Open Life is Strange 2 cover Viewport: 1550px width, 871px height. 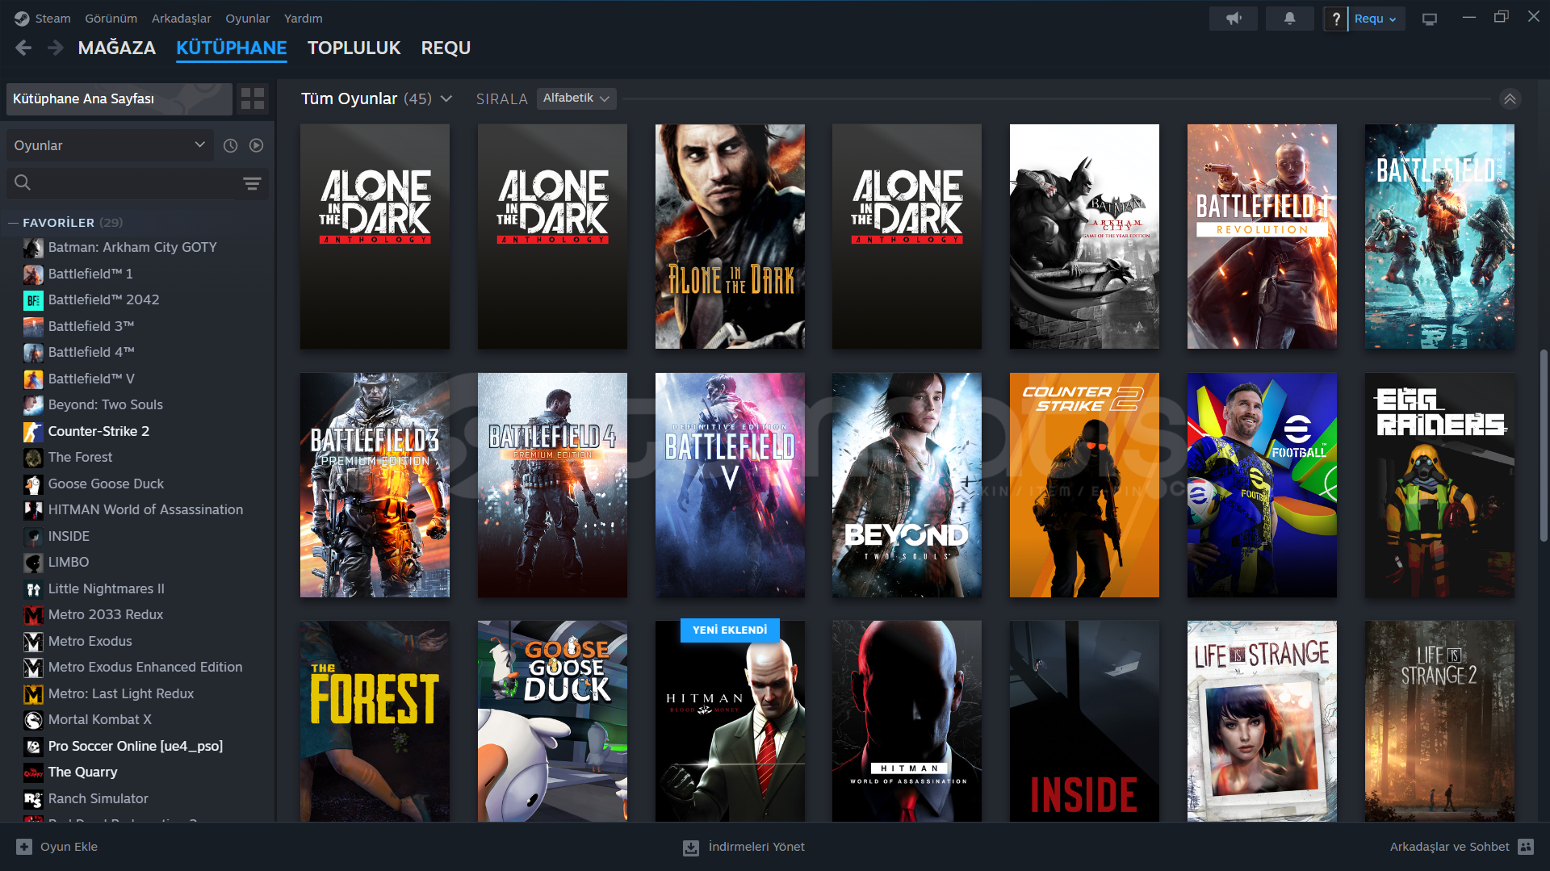pos(1439,722)
